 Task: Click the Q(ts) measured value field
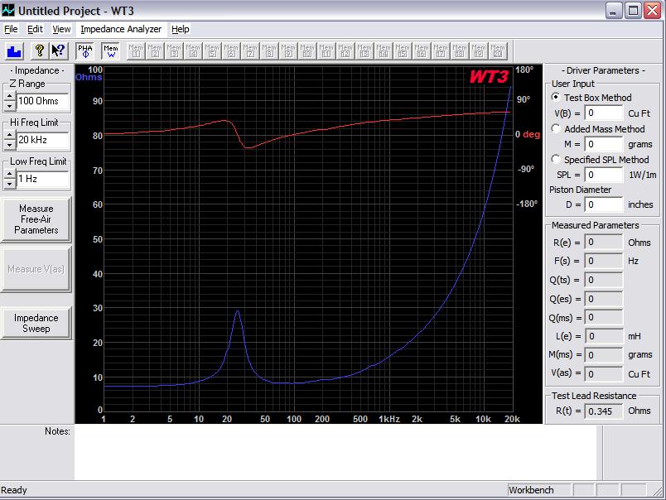click(x=604, y=280)
